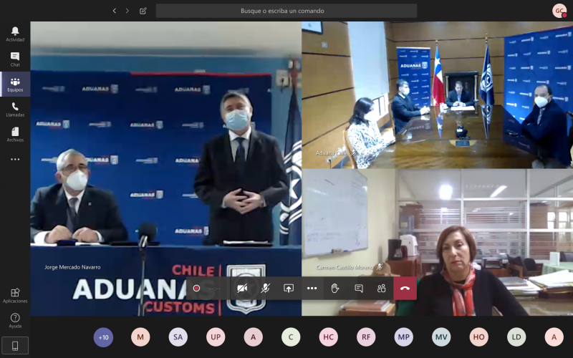Click the call duration timer
Screen dimensions: 573x358
tap(216, 289)
